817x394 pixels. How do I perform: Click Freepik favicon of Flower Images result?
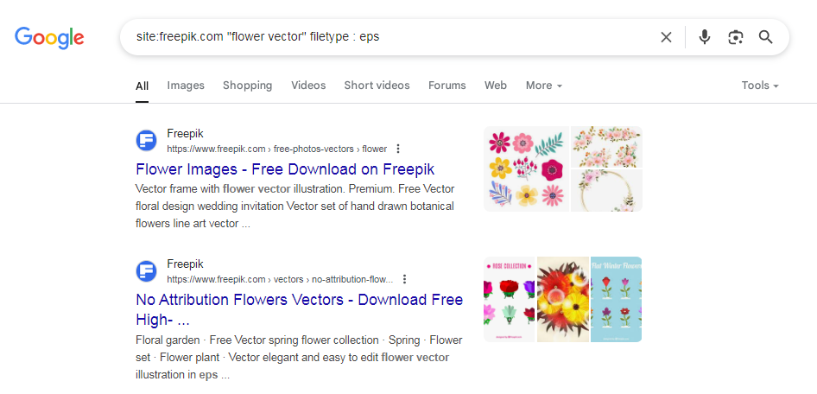[x=147, y=141]
